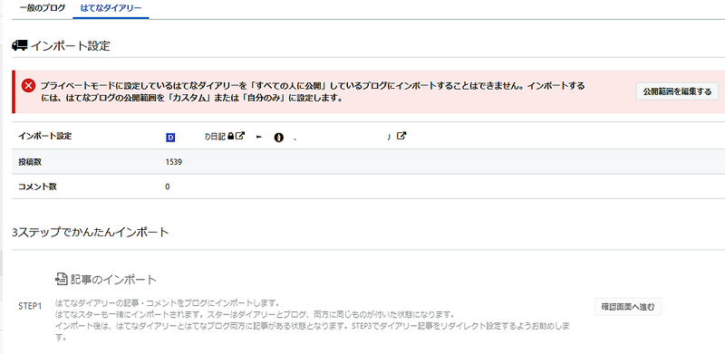
Task: Click the 公開範囲を編集する button
Action: tap(677, 91)
